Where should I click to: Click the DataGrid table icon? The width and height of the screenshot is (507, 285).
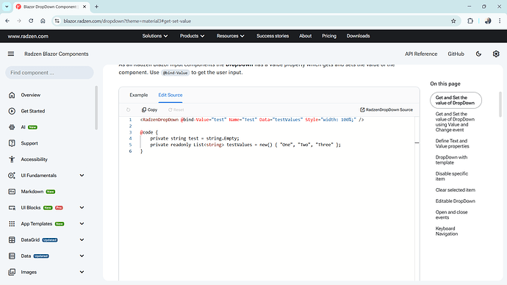point(12,239)
